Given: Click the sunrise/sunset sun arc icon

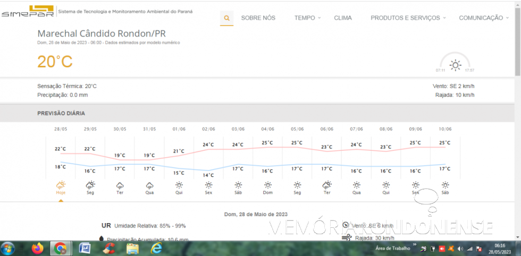Looking at the screenshot, I should pyautogui.click(x=455, y=65).
